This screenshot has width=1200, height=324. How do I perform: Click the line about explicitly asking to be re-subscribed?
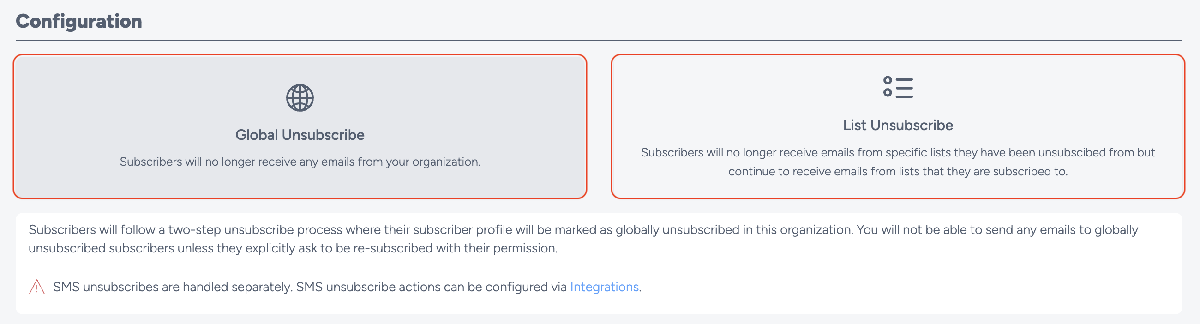pos(293,248)
